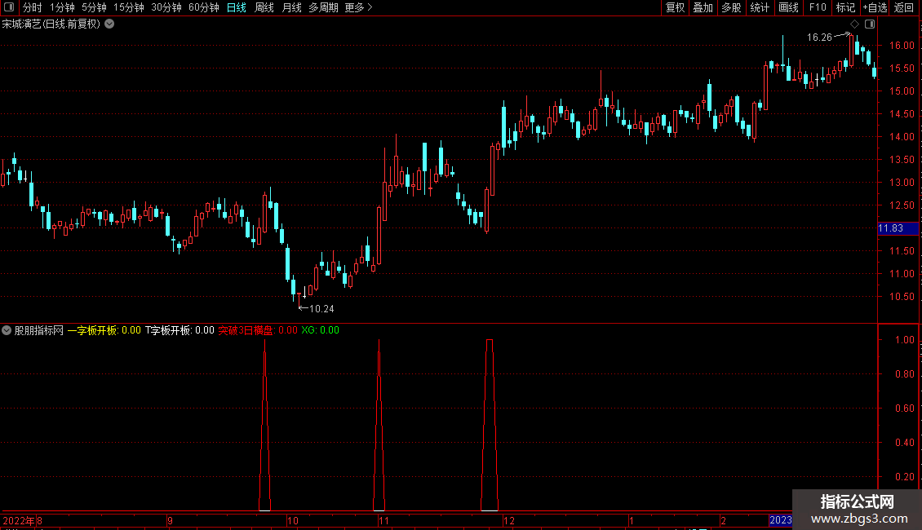
Task: Select 月线 monthly chart tab
Action: point(291,7)
